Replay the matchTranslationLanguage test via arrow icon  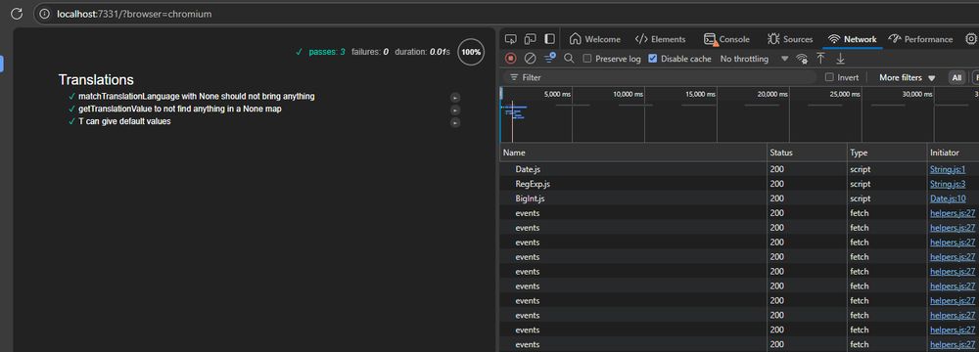coord(455,98)
